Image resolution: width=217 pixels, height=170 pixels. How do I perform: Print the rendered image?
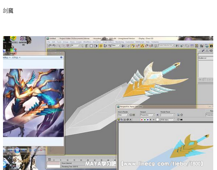point(128,119)
